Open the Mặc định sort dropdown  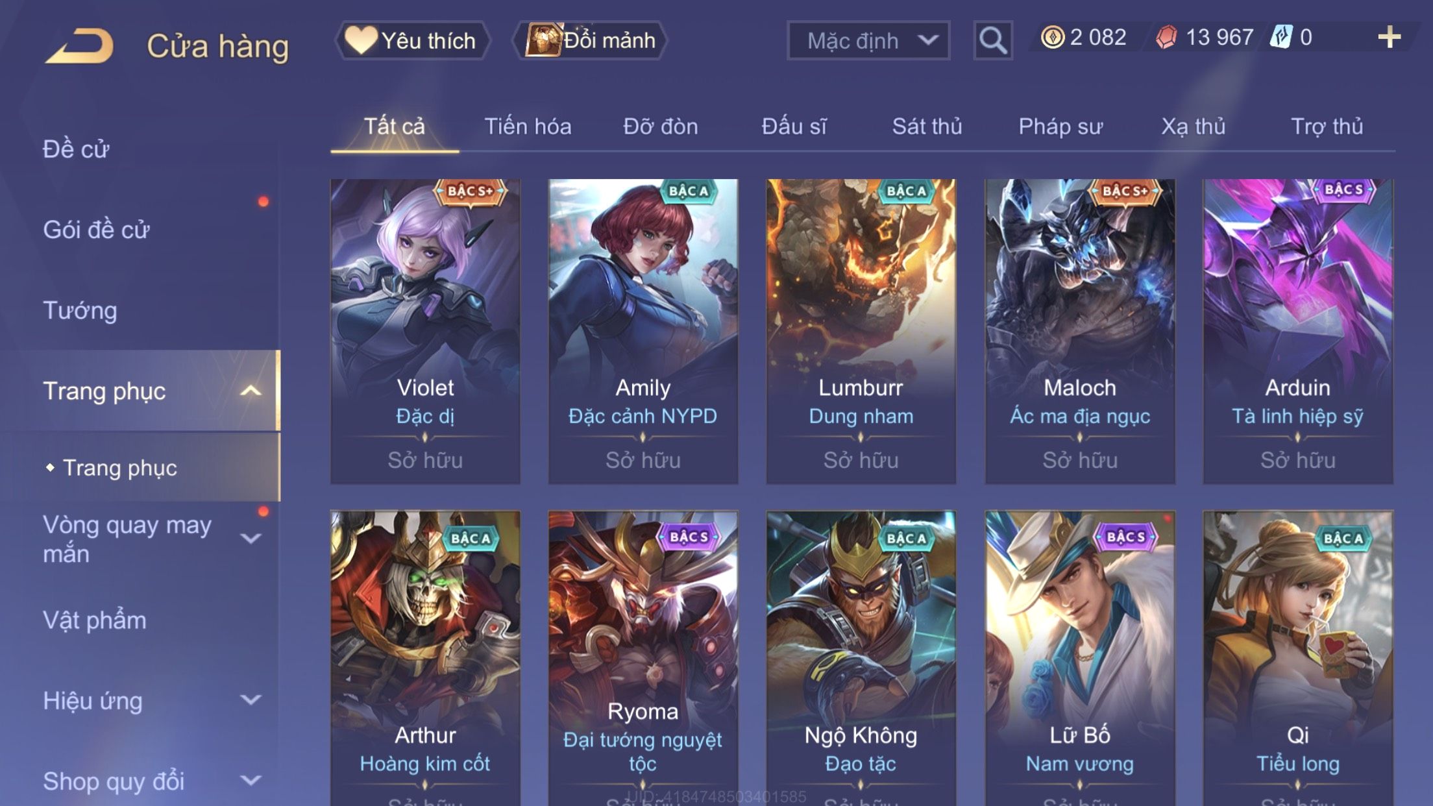tap(868, 40)
